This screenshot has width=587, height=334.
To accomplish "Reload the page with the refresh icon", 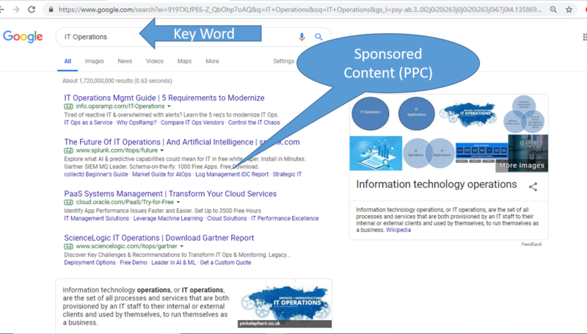I will click(32, 10).
